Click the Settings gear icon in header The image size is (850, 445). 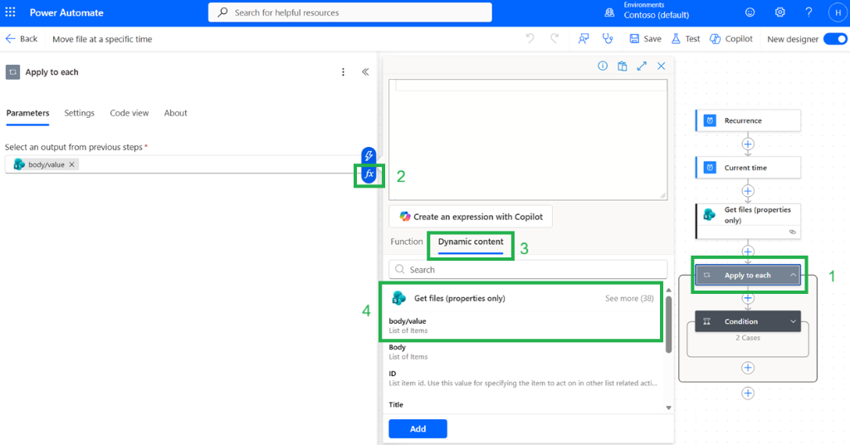[779, 12]
